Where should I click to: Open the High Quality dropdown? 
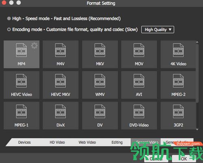coord(158,30)
